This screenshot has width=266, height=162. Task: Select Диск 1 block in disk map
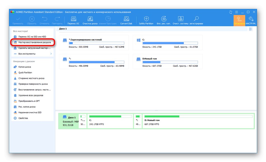click(x=69, y=121)
